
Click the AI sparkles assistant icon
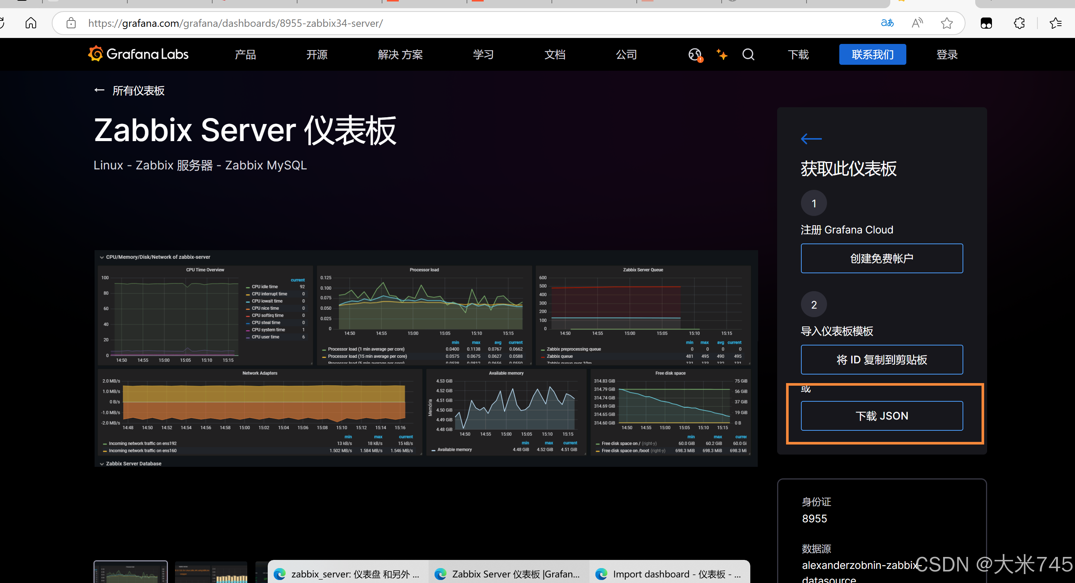coord(722,54)
